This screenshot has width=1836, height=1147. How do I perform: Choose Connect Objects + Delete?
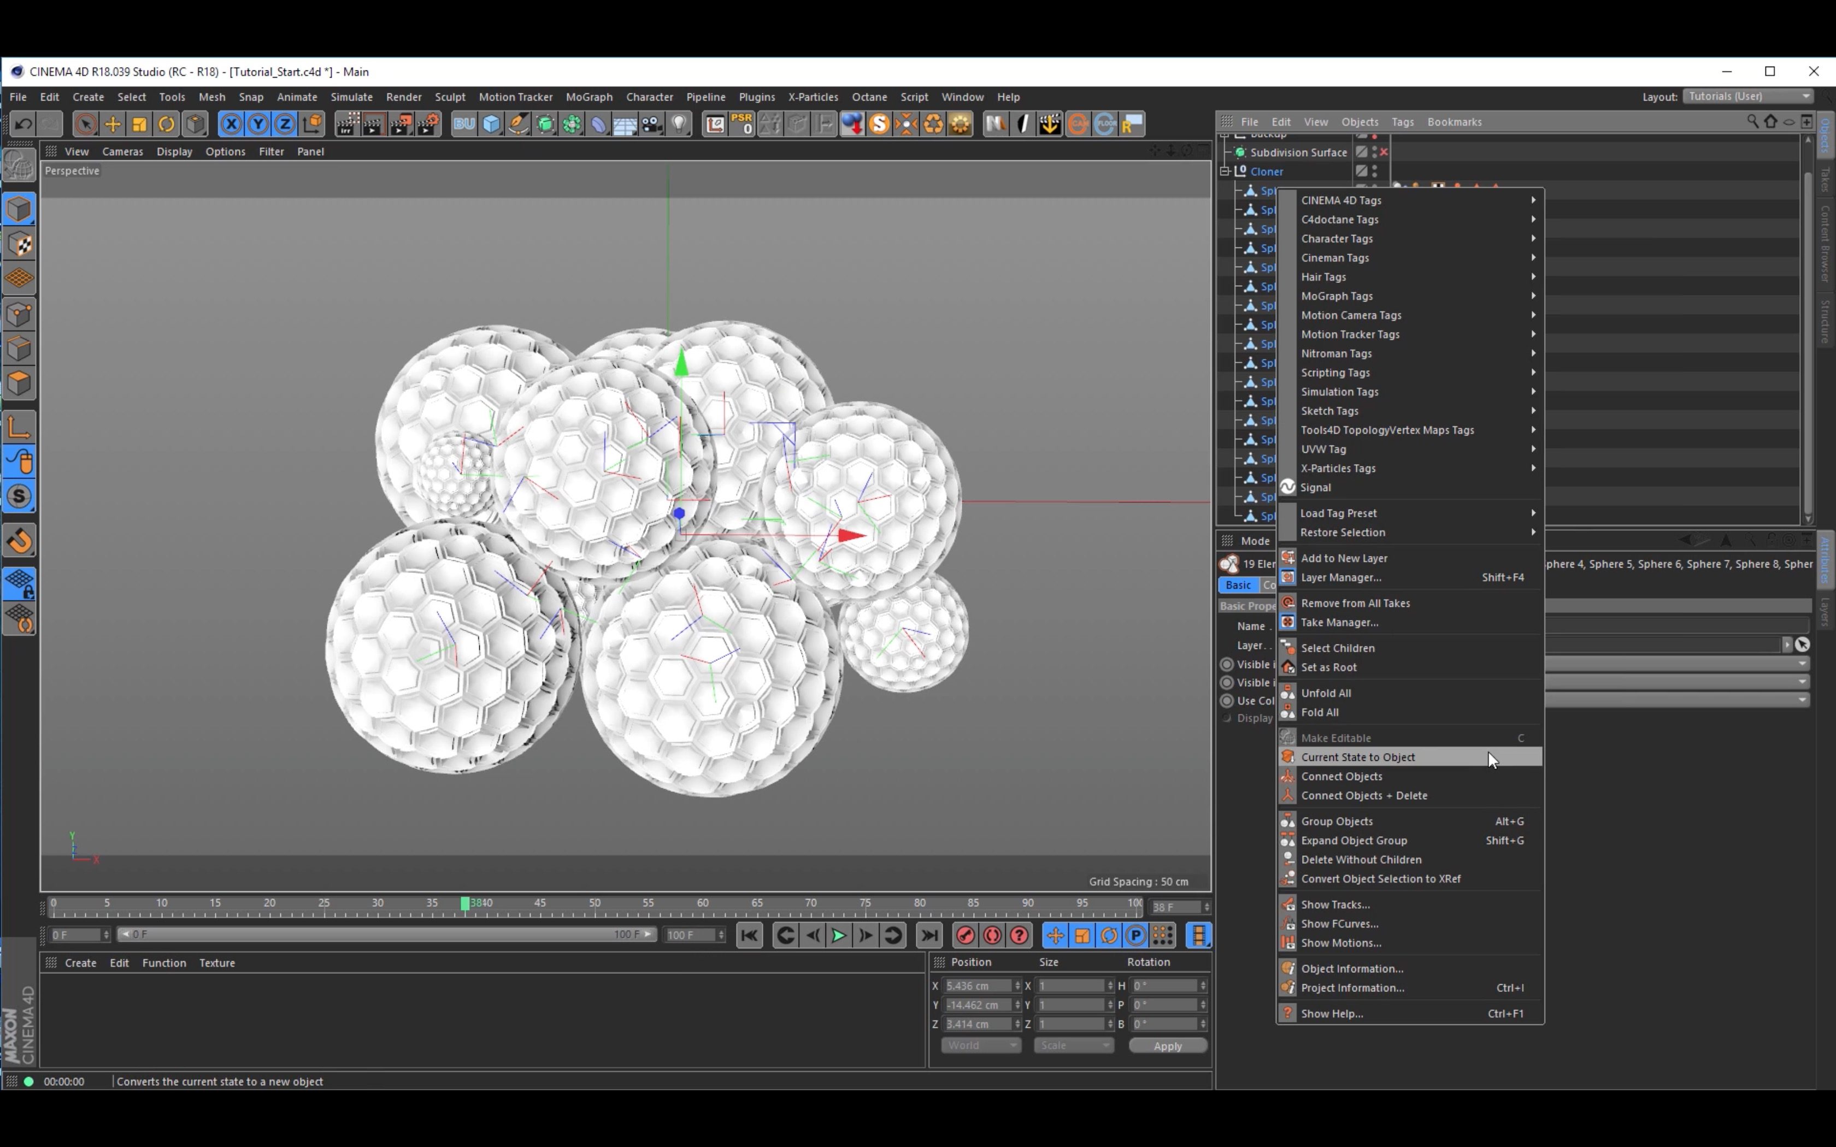[1410, 795]
